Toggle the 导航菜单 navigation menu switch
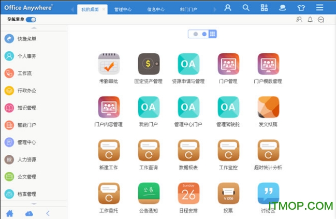The image size is (336, 219). click(x=31, y=20)
